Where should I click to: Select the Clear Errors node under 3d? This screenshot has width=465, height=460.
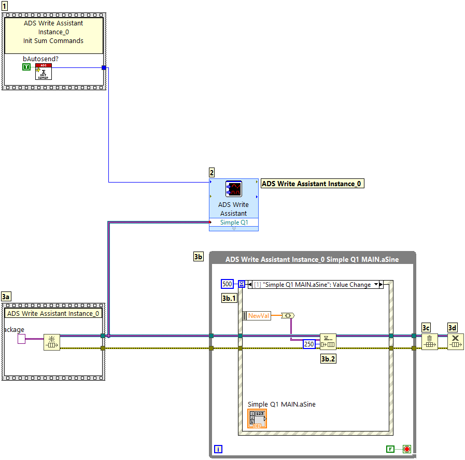pos(456,342)
